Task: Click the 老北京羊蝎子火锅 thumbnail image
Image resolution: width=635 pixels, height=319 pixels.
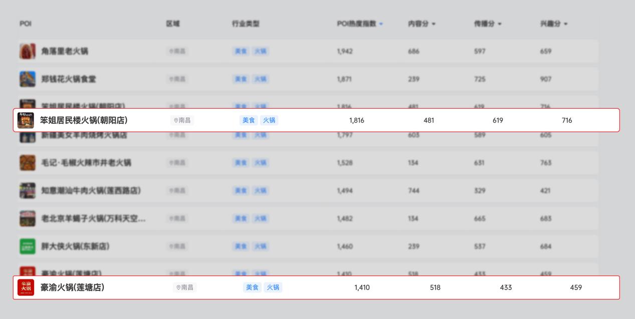Action: click(x=28, y=218)
